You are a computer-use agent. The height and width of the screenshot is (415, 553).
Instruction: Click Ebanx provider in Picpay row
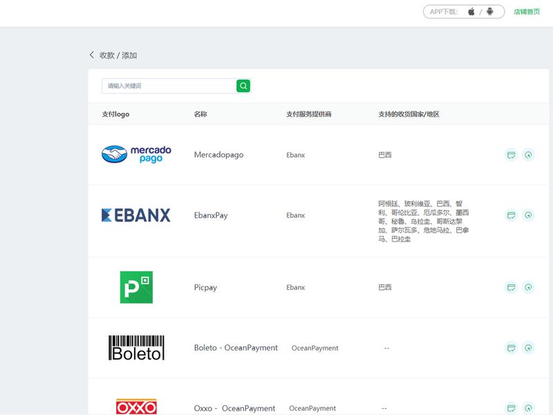(296, 287)
